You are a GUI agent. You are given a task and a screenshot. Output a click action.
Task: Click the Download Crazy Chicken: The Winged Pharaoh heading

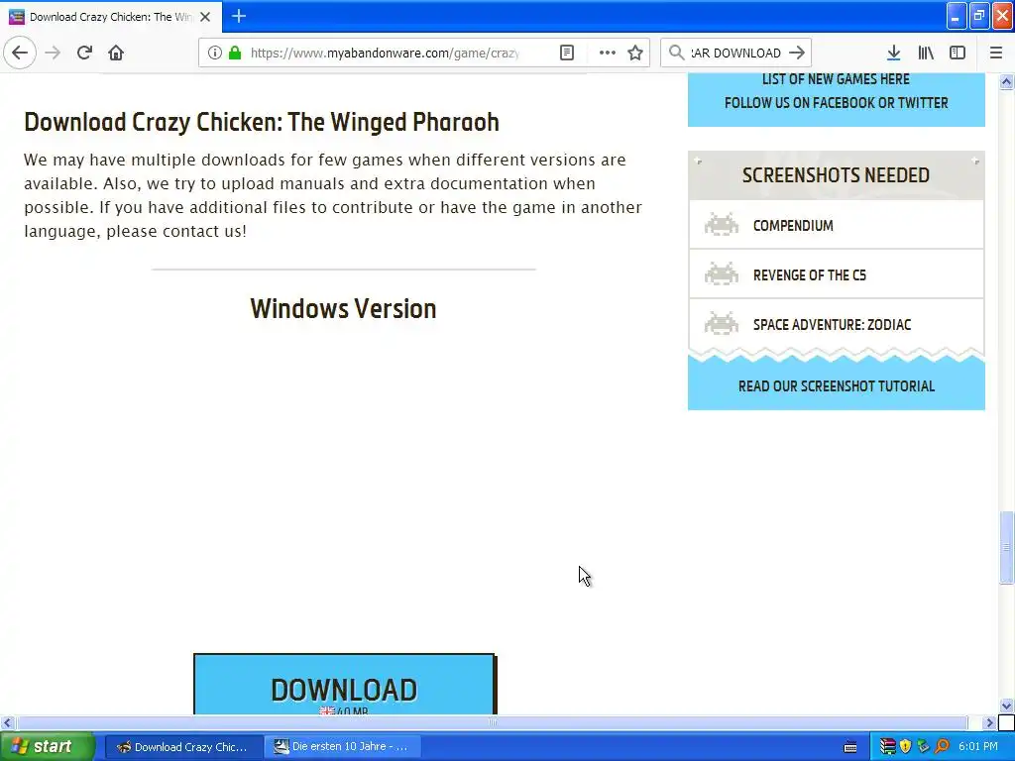[x=262, y=122]
